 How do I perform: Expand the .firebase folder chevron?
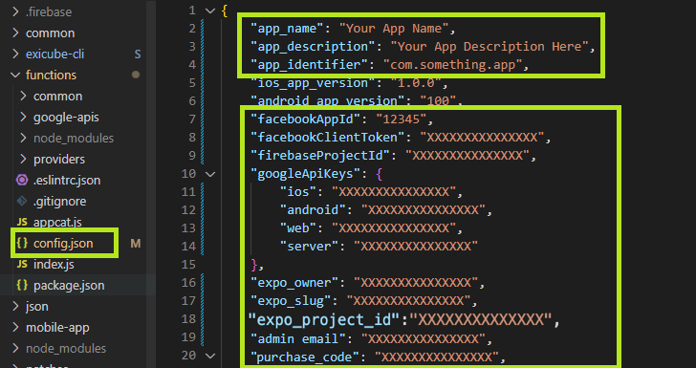(16, 12)
